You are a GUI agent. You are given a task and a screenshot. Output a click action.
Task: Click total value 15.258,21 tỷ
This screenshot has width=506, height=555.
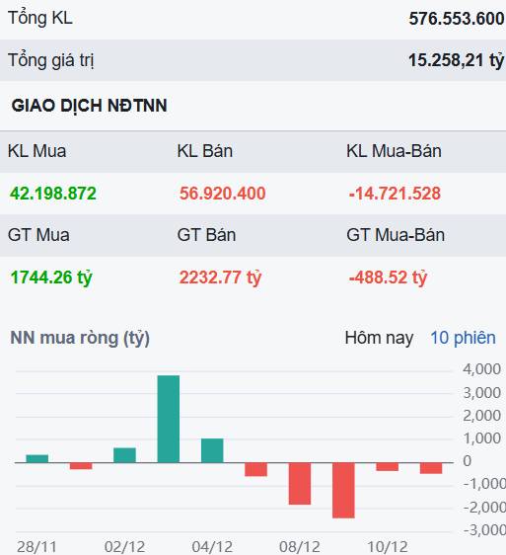[456, 60]
